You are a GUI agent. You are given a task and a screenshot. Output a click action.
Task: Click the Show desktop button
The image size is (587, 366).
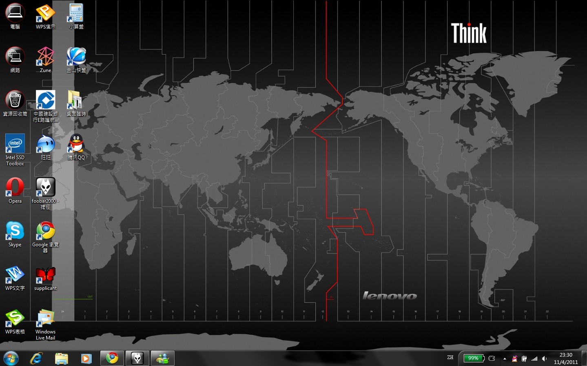pos(584,358)
